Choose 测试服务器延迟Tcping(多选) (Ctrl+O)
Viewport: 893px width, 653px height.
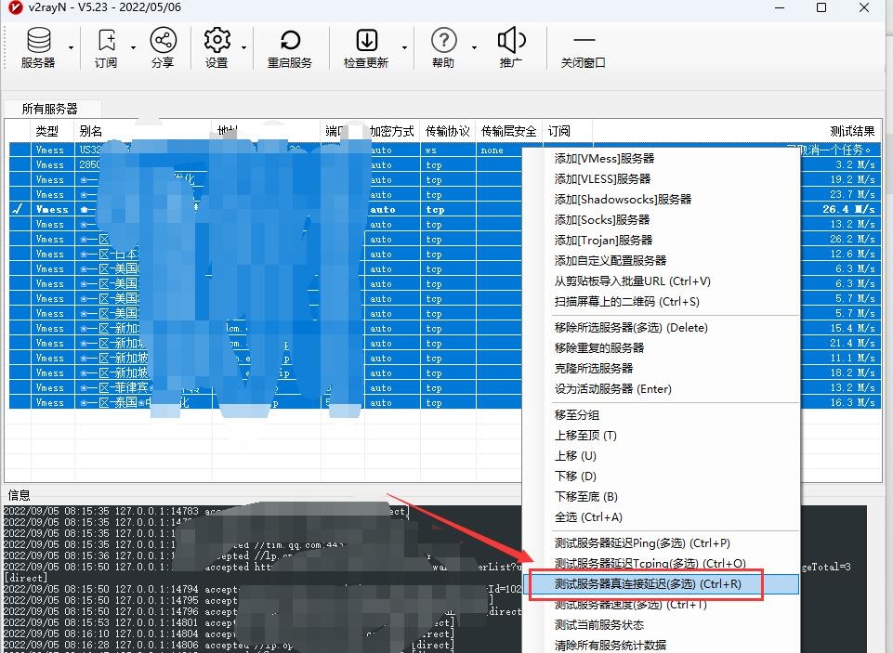650,564
